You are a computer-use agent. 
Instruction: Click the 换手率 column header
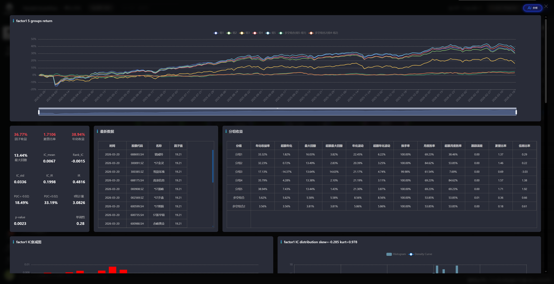[x=405, y=146]
